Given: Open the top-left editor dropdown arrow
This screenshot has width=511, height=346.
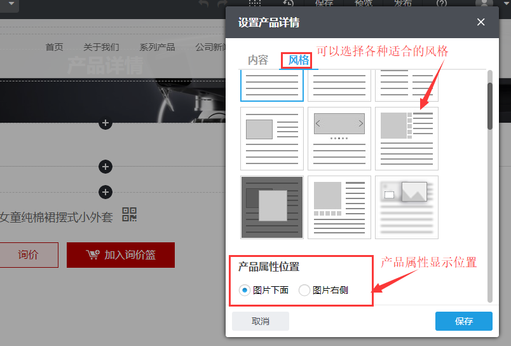Looking at the screenshot, I should pos(11,4).
